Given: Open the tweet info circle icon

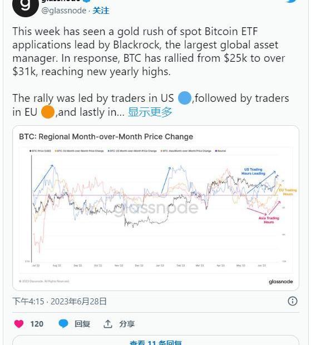Looking at the screenshot, I should click(293, 301).
